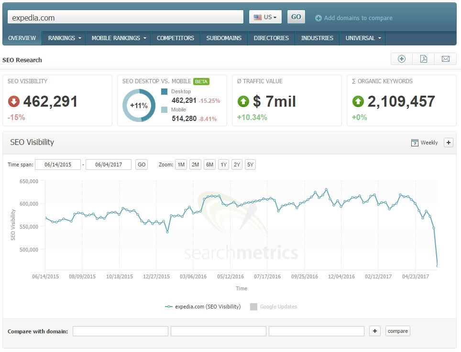Click the Mobile light blue color swatch

click(165, 110)
